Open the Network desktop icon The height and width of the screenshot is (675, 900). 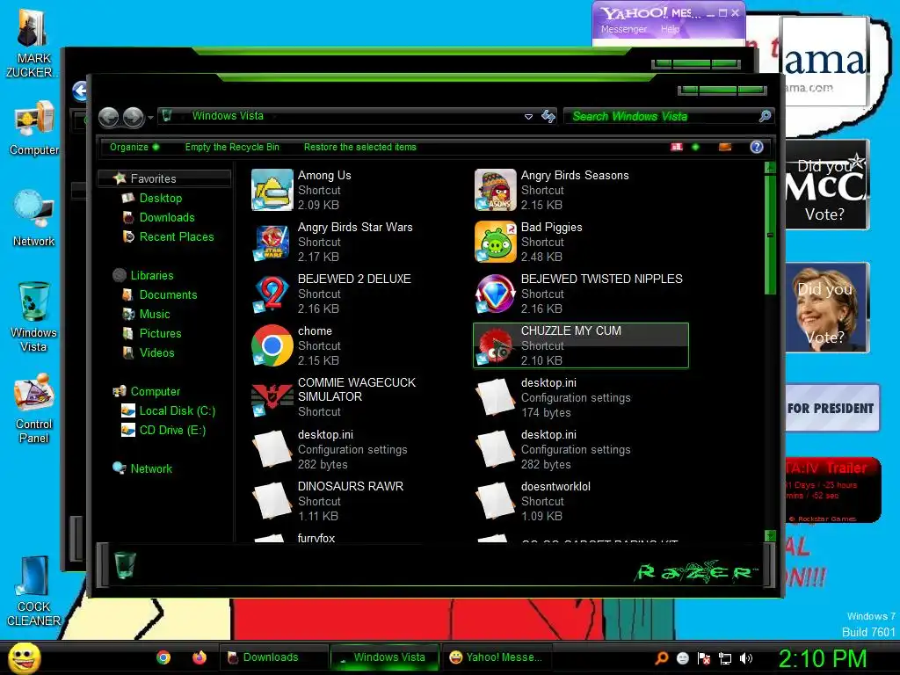click(x=34, y=219)
